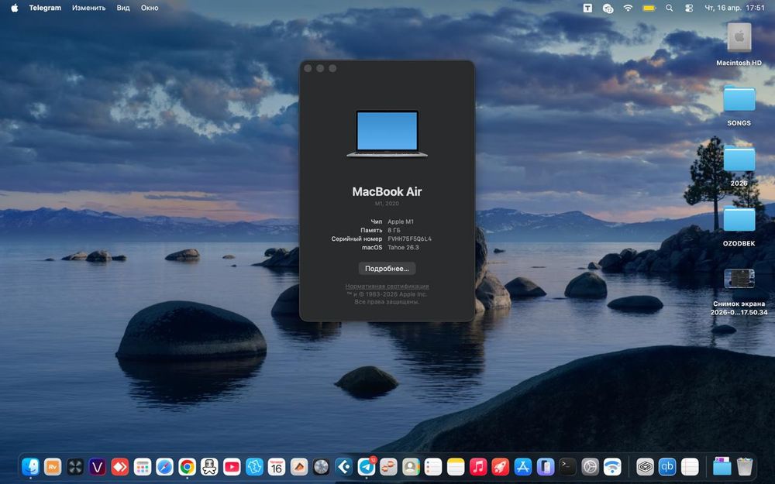The height and width of the screenshot is (484, 775).
Task: Launch qBittorrent from dock
Action: (667, 467)
